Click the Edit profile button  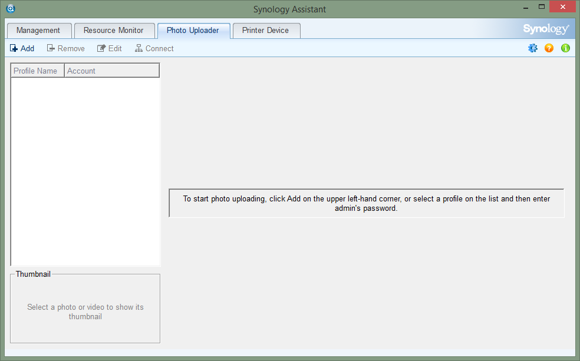tap(110, 48)
